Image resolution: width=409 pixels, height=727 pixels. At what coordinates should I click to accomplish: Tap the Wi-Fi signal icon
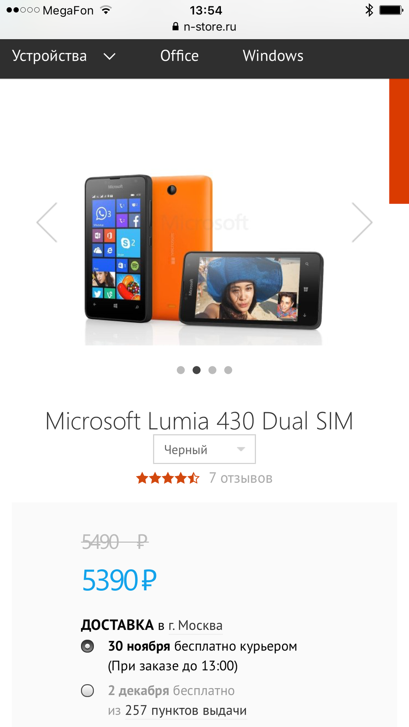106,10
